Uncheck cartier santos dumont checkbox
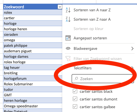137x112 pixels. (x=75, y=99)
